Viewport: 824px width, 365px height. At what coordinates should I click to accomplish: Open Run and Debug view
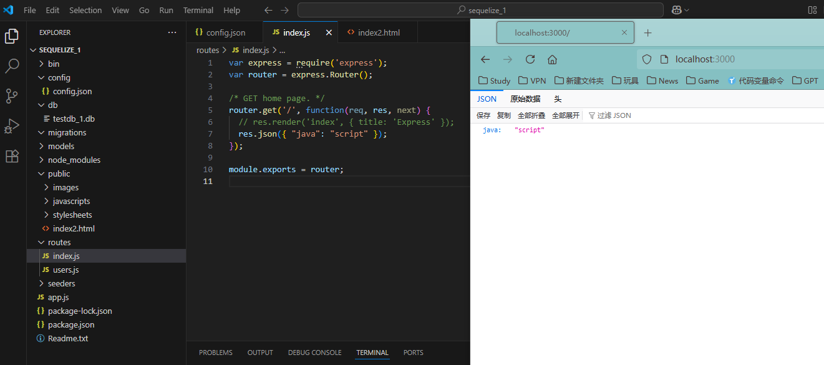12,126
